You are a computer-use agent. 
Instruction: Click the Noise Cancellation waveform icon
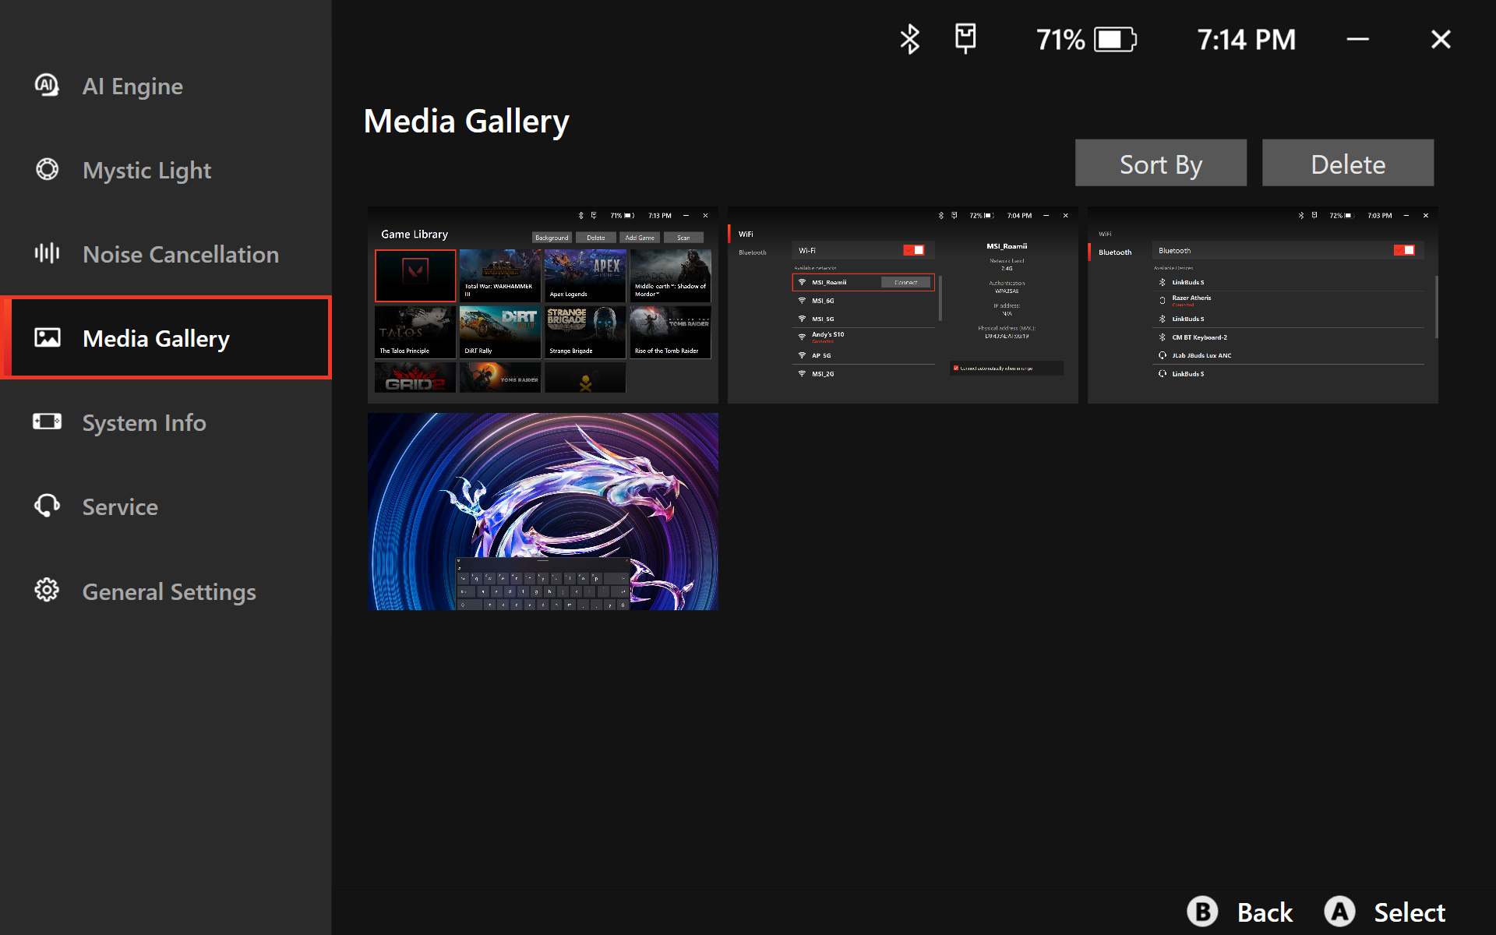pos(47,253)
